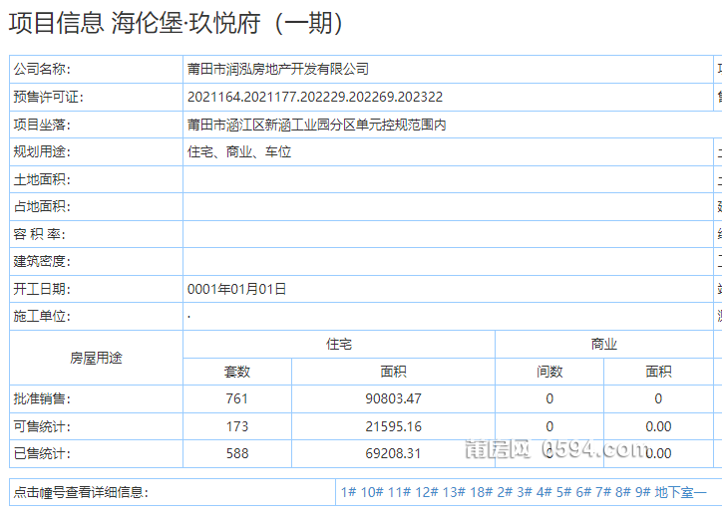Click the 可售统计 row label

coord(42,426)
